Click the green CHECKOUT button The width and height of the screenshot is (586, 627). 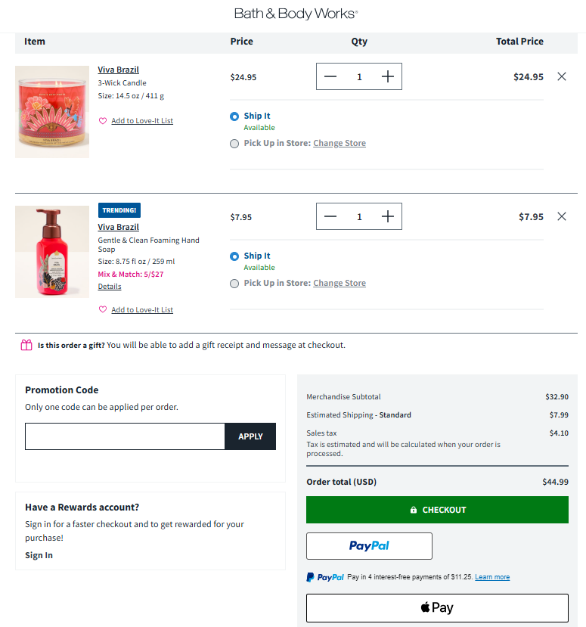437,510
